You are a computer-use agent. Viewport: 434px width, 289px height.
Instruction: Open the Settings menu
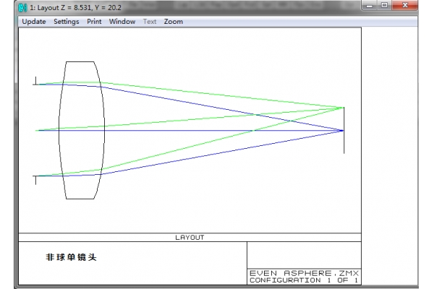67,22
